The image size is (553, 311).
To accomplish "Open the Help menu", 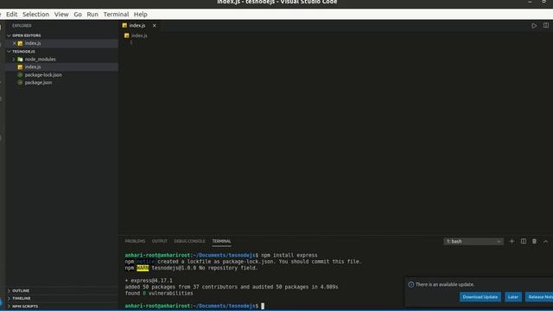I will point(140,15).
